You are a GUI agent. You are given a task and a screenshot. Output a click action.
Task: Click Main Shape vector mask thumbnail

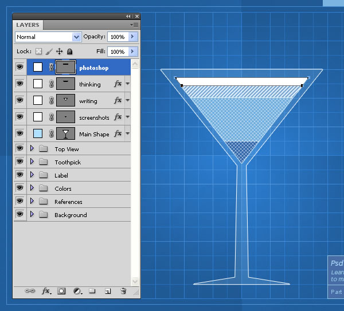pyautogui.click(x=65, y=133)
